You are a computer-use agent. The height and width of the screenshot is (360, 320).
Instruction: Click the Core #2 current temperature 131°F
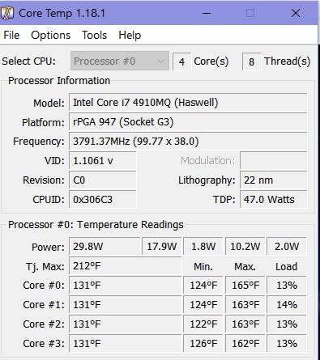(126, 324)
